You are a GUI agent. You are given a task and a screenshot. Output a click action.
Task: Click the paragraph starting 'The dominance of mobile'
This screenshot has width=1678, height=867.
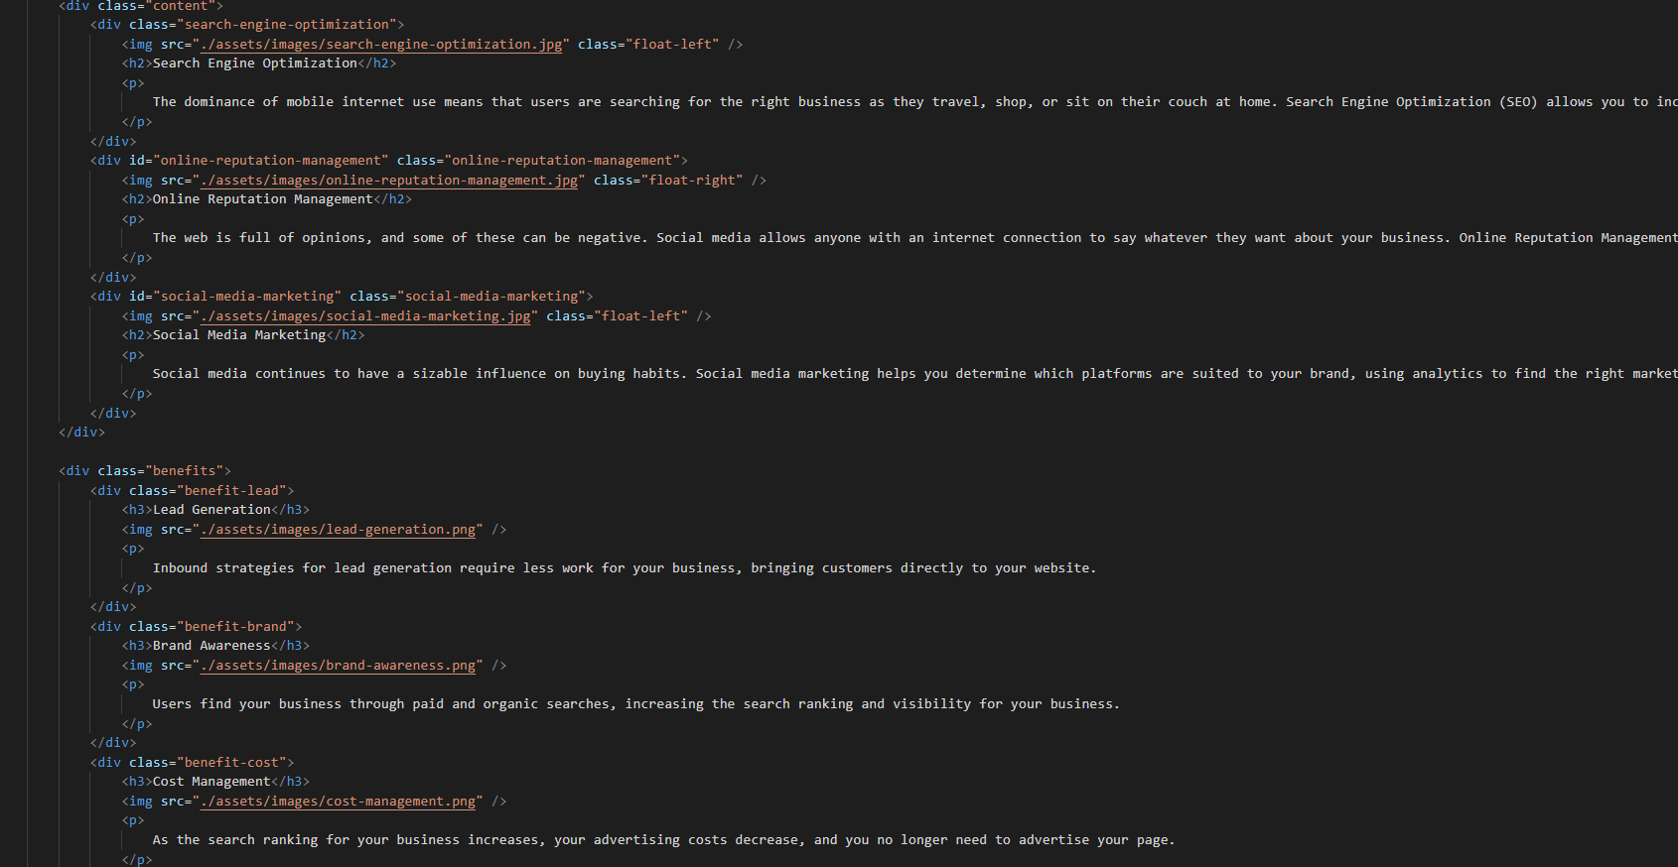click(915, 102)
